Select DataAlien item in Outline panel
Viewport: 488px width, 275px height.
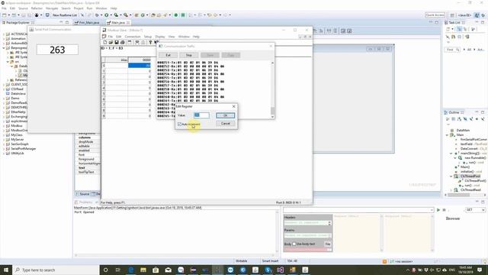click(463, 131)
